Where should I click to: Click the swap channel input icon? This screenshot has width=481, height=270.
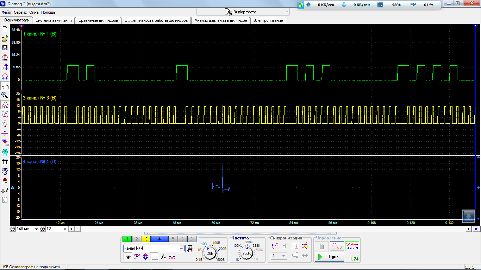[190, 249]
